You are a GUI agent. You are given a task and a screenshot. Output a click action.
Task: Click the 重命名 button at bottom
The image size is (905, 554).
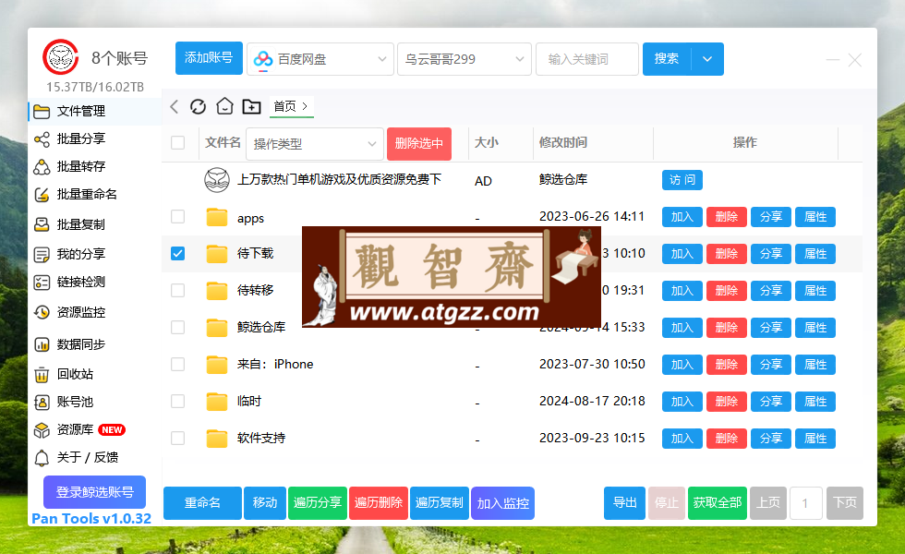pyautogui.click(x=202, y=503)
